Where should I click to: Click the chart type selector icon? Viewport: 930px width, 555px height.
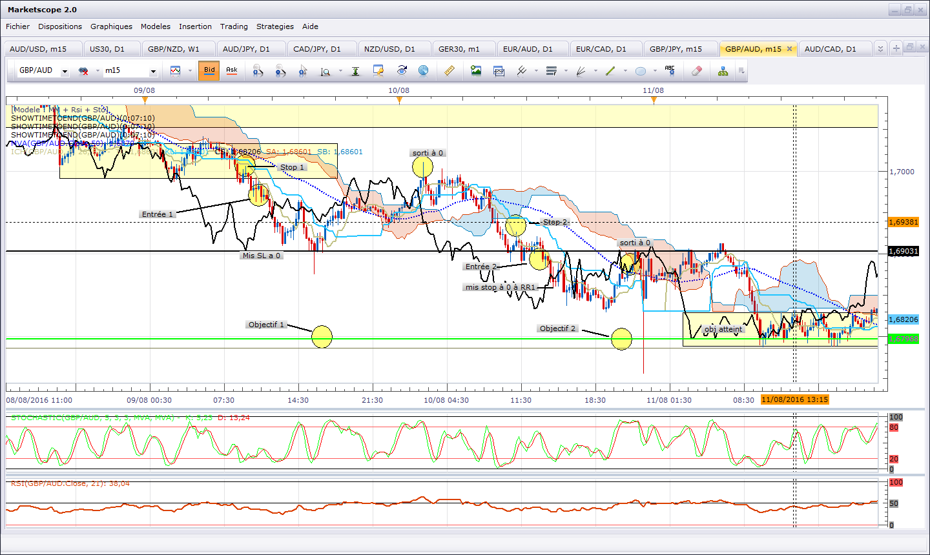point(176,70)
